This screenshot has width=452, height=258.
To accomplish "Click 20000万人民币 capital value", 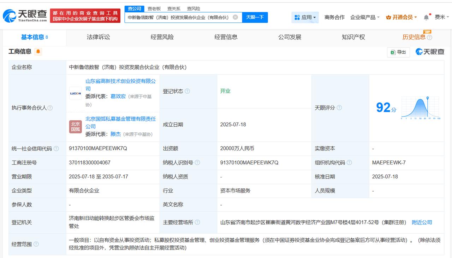I will coord(237,149).
